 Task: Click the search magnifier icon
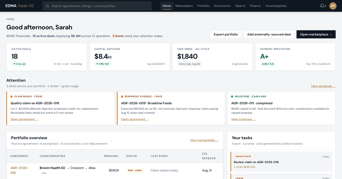tap(47, 6)
